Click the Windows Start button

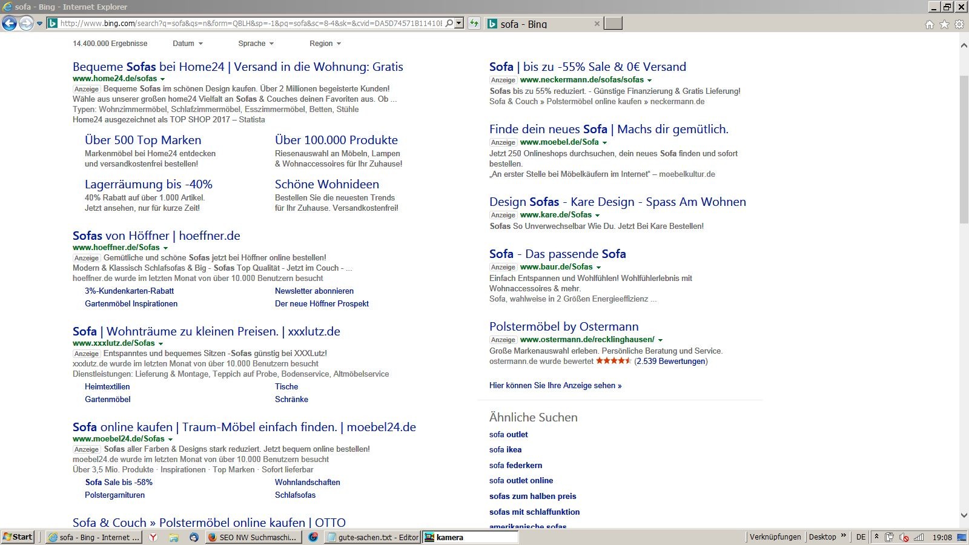[x=18, y=537]
